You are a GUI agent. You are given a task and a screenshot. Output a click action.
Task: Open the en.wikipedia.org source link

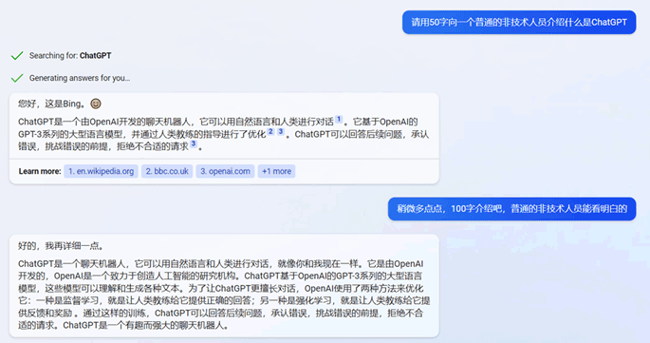(x=101, y=171)
